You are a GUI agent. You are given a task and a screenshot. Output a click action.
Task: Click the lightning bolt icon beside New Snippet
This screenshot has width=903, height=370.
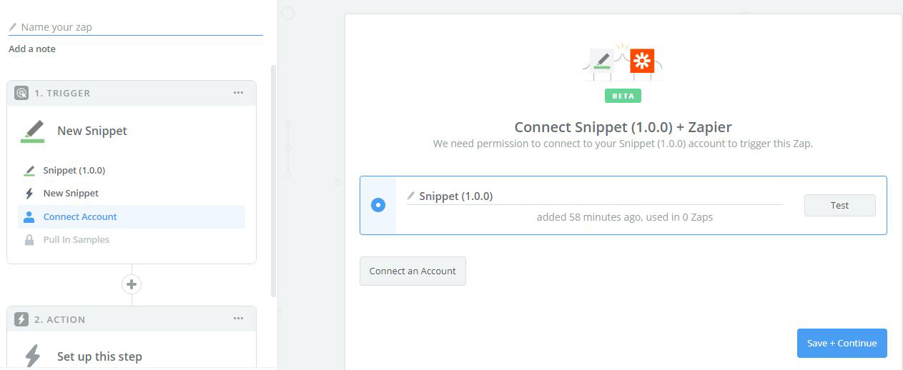[x=29, y=194]
